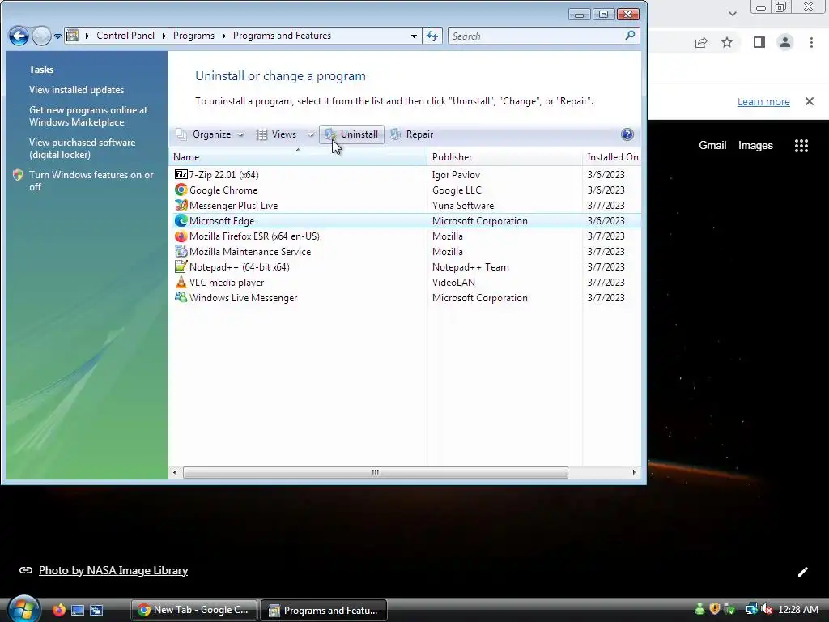This screenshot has height=622, width=829.
Task: Select the Windows Live Messenger icon
Action: click(x=181, y=297)
